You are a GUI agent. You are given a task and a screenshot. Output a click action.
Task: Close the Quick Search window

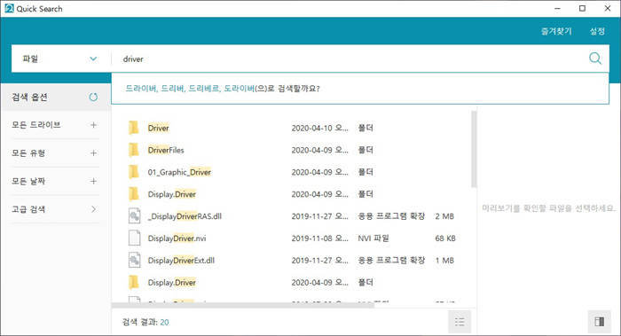[608, 8]
